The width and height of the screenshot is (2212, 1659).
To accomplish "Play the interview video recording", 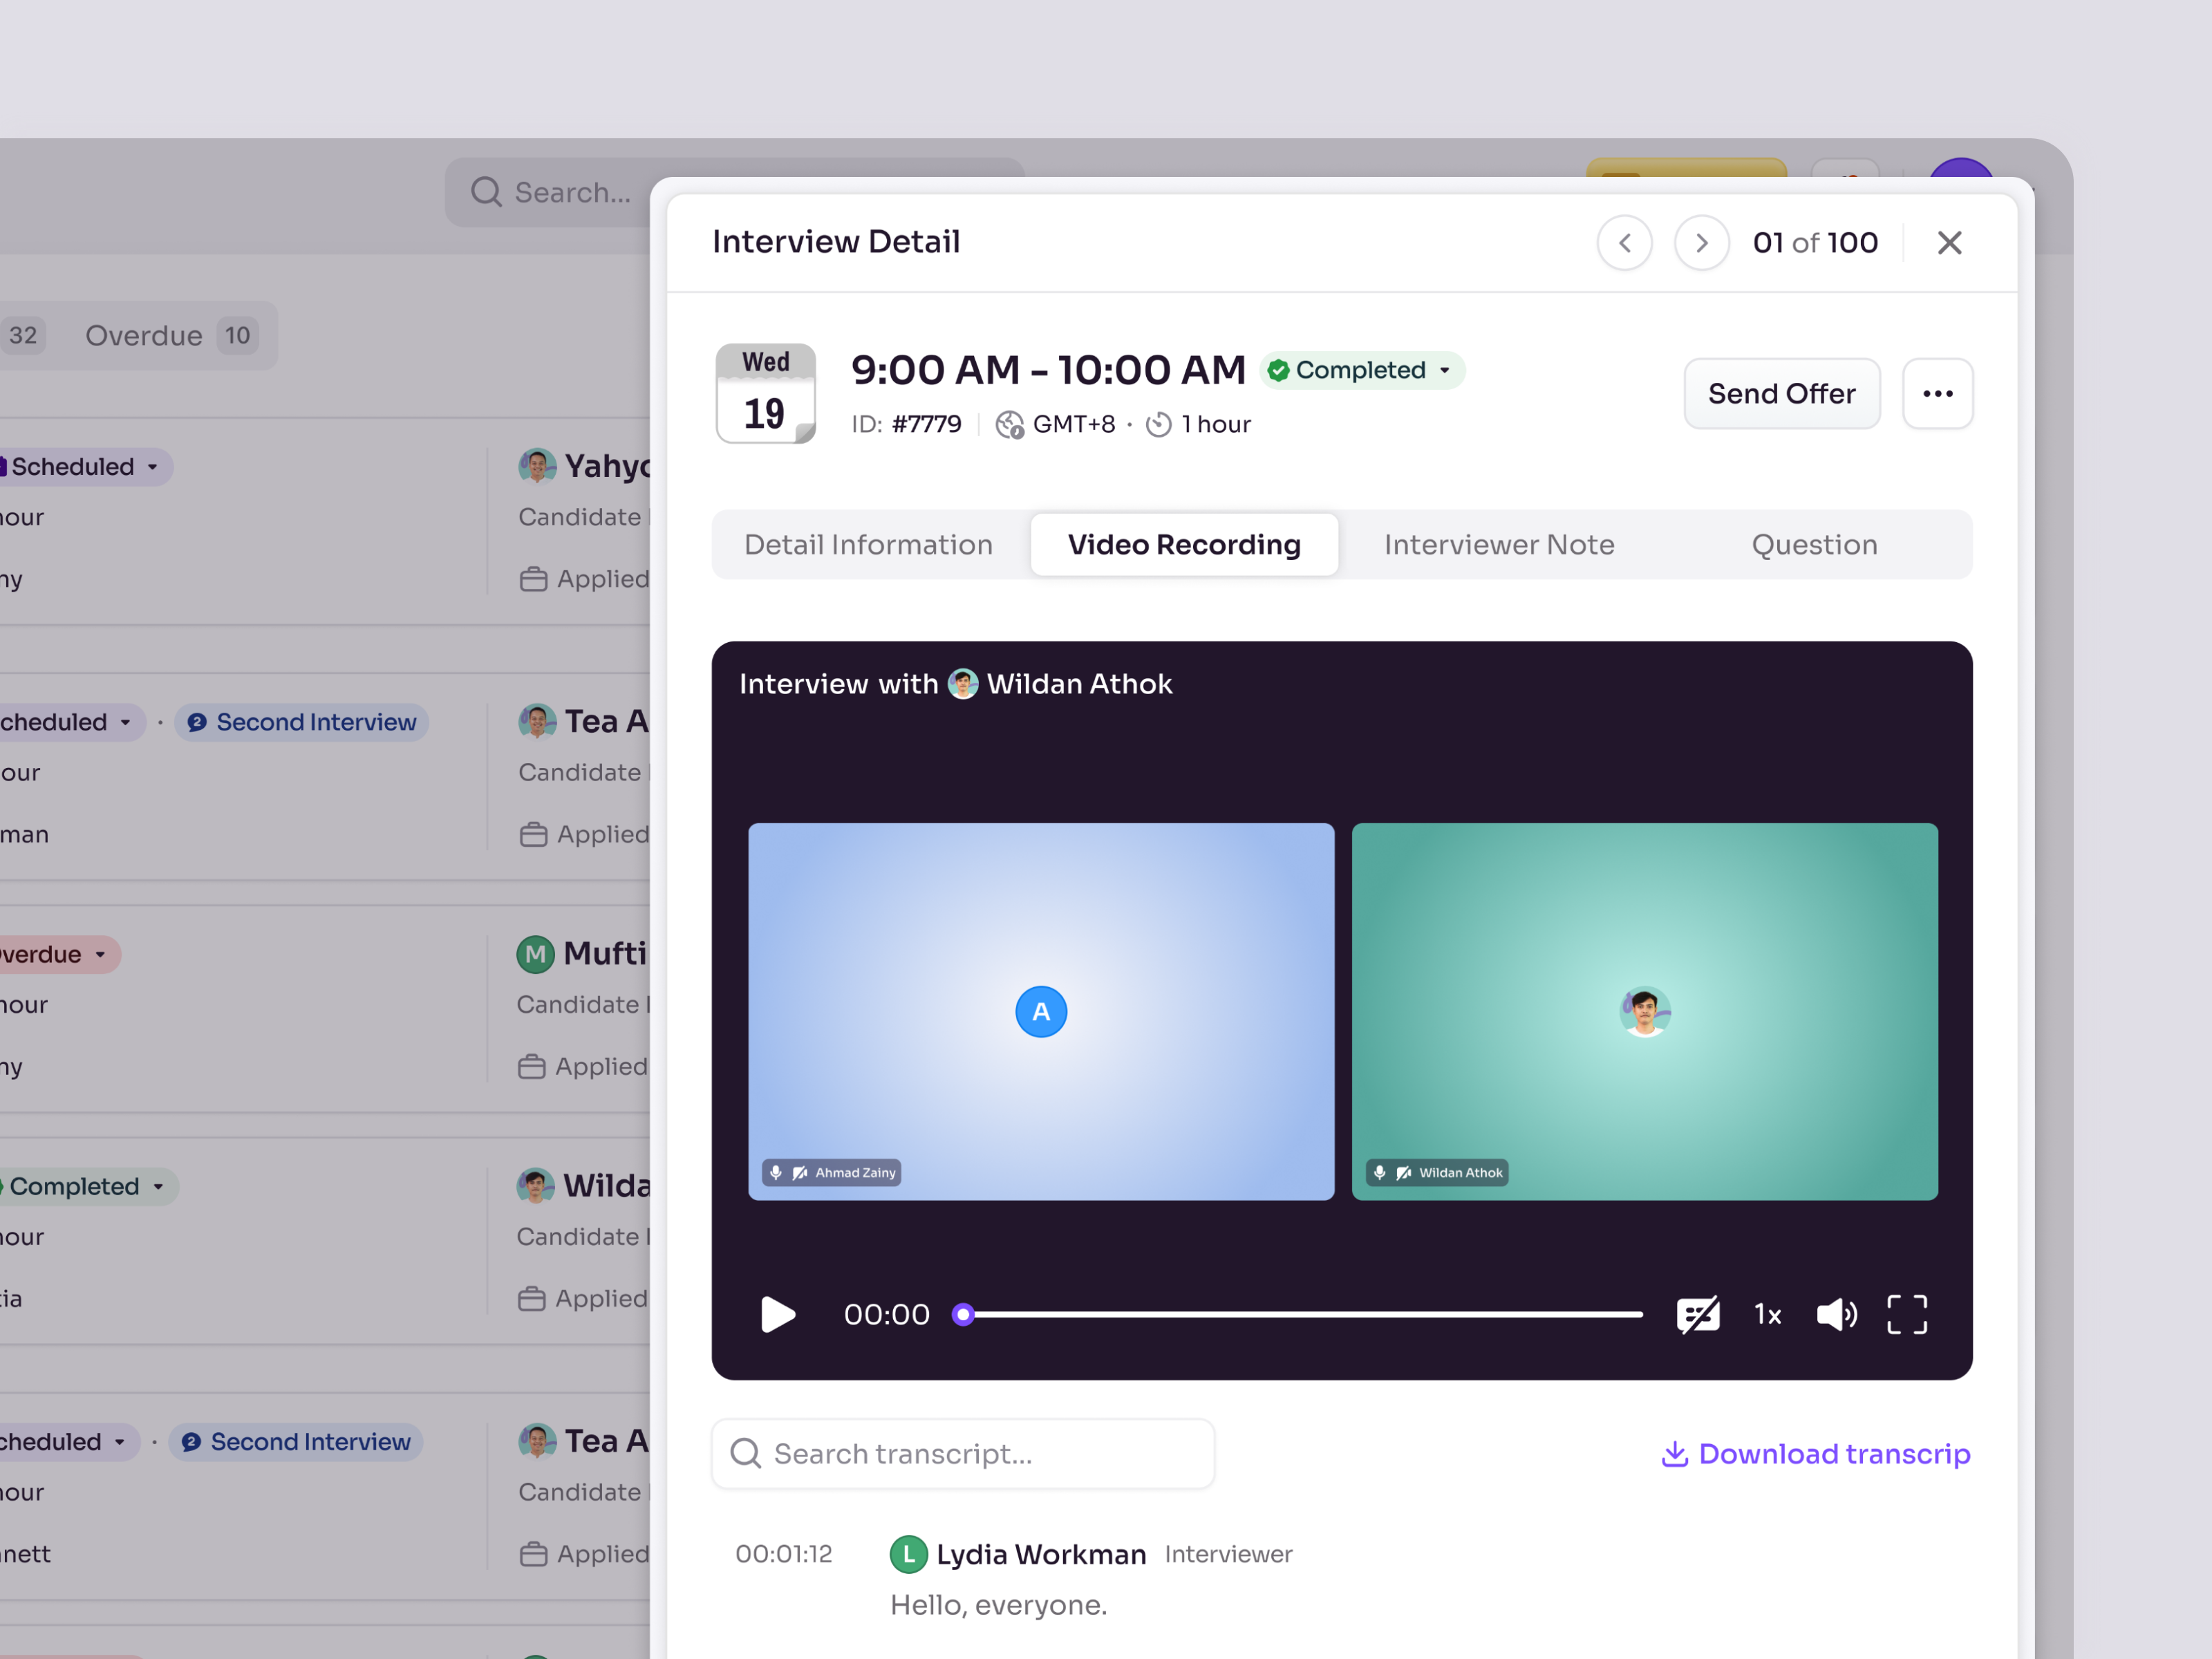I will pyautogui.click(x=778, y=1314).
